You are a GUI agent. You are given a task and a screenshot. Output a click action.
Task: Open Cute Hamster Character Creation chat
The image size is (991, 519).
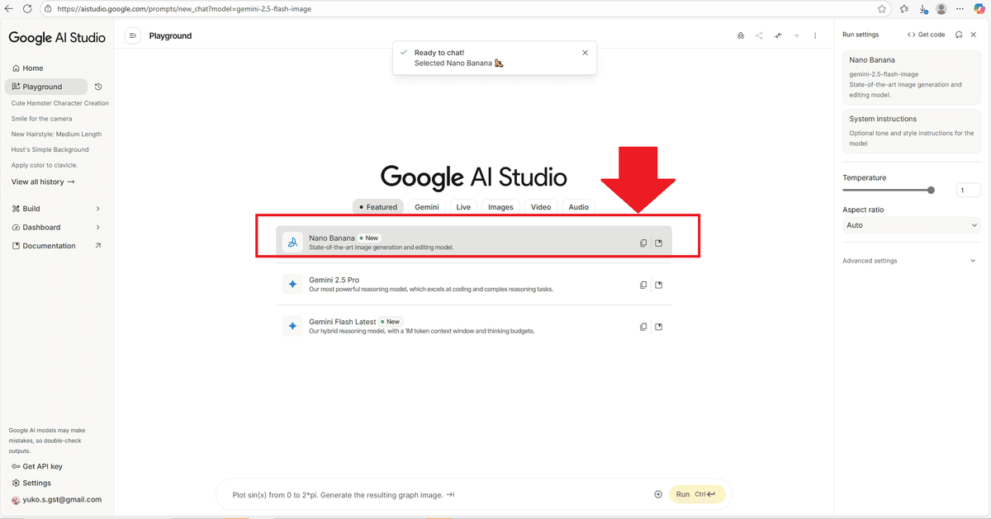click(60, 103)
